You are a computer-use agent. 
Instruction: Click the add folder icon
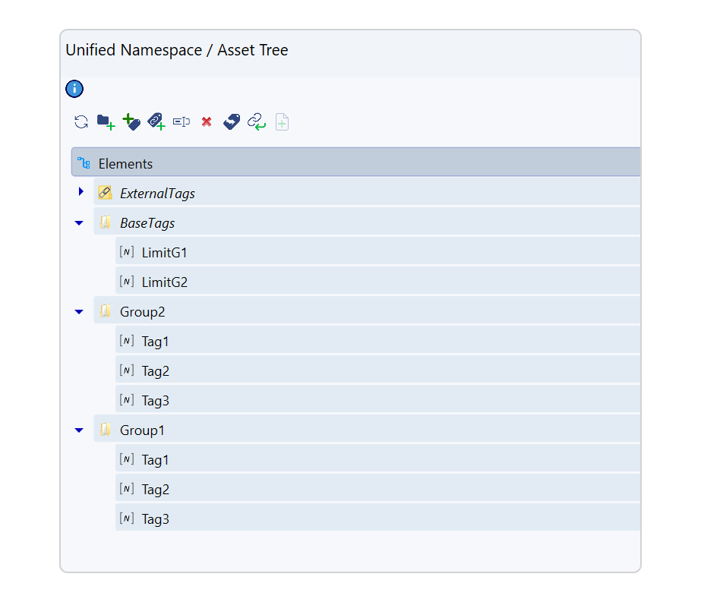pyautogui.click(x=106, y=121)
